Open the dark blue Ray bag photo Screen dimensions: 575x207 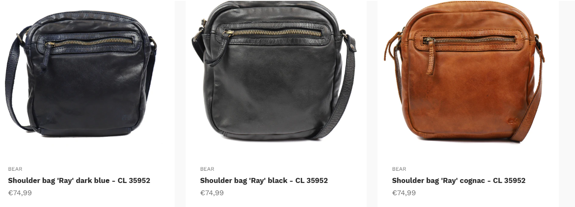(x=81, y=73)
